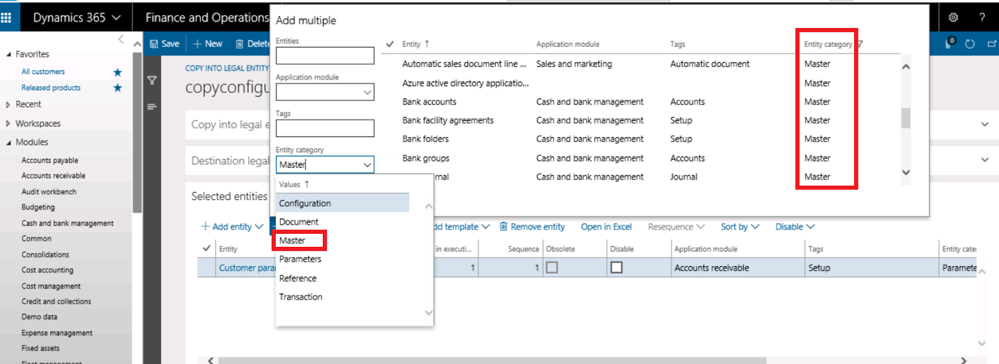
Task: Click the Entity category filter icon
Action: [860, 44]
